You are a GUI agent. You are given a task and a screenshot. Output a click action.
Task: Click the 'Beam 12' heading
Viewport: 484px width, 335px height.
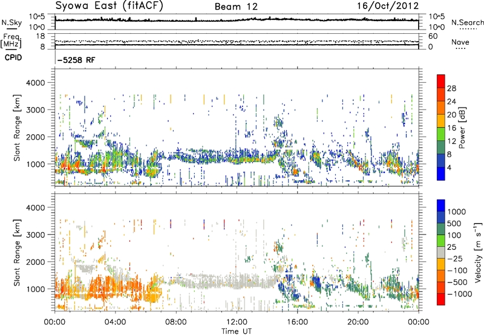point(236,7)
